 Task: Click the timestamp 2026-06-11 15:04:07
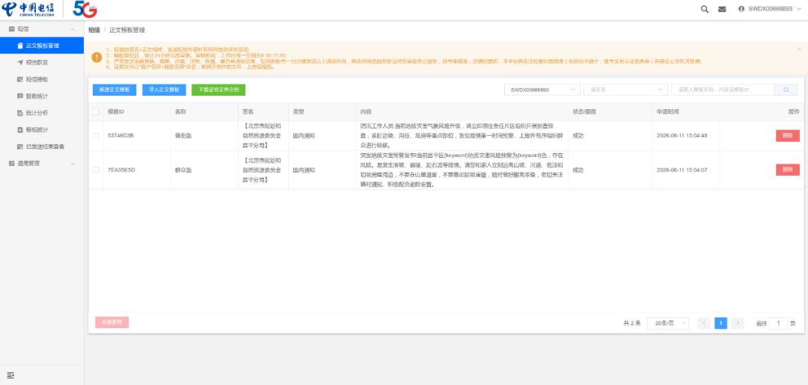tap(682, 170)
